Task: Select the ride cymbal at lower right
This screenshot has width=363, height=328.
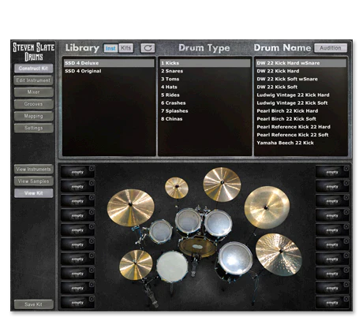Action: (279, 255)
